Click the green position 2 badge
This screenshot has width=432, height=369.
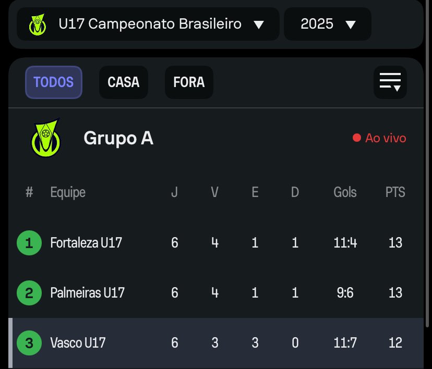(x=29, y=293)
